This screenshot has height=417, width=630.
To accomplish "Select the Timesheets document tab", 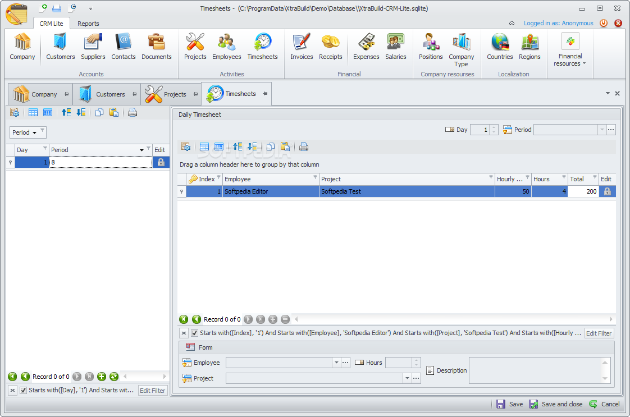I will click(x=236, y=94).
